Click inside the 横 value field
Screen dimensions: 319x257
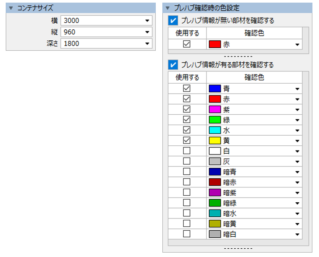click(101, 21)
